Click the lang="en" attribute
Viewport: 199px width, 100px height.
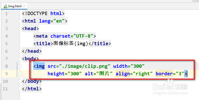point(52,21)
